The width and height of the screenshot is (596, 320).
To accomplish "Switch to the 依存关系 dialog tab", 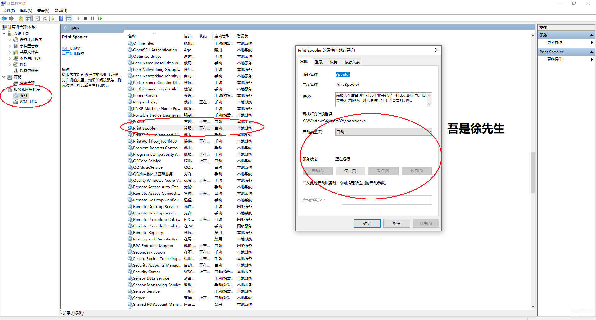I will point(352,62).
